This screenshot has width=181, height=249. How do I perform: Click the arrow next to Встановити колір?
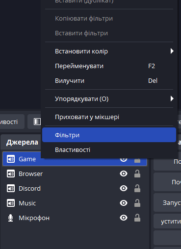coord(172,51)
